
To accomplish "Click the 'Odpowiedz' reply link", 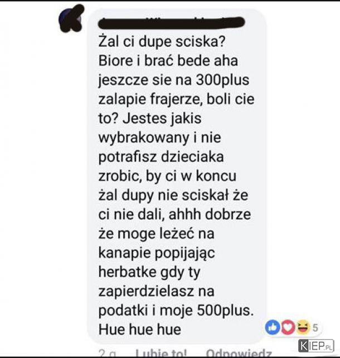I will tap(239, 353).
